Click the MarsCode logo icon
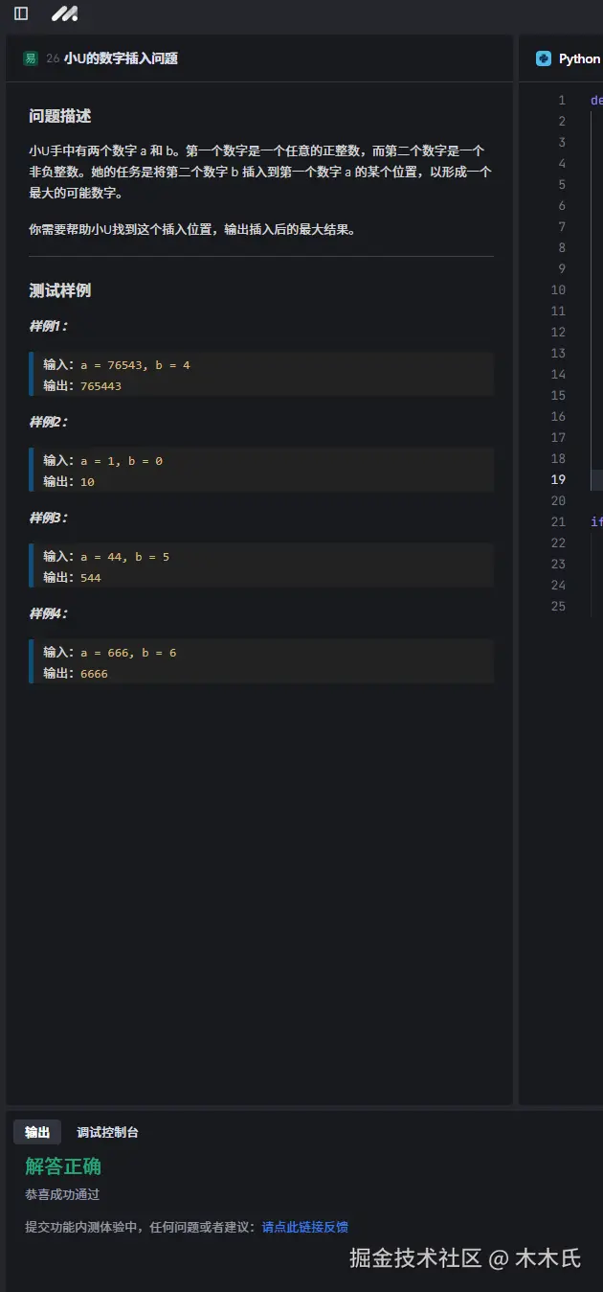 pos(64,13)
